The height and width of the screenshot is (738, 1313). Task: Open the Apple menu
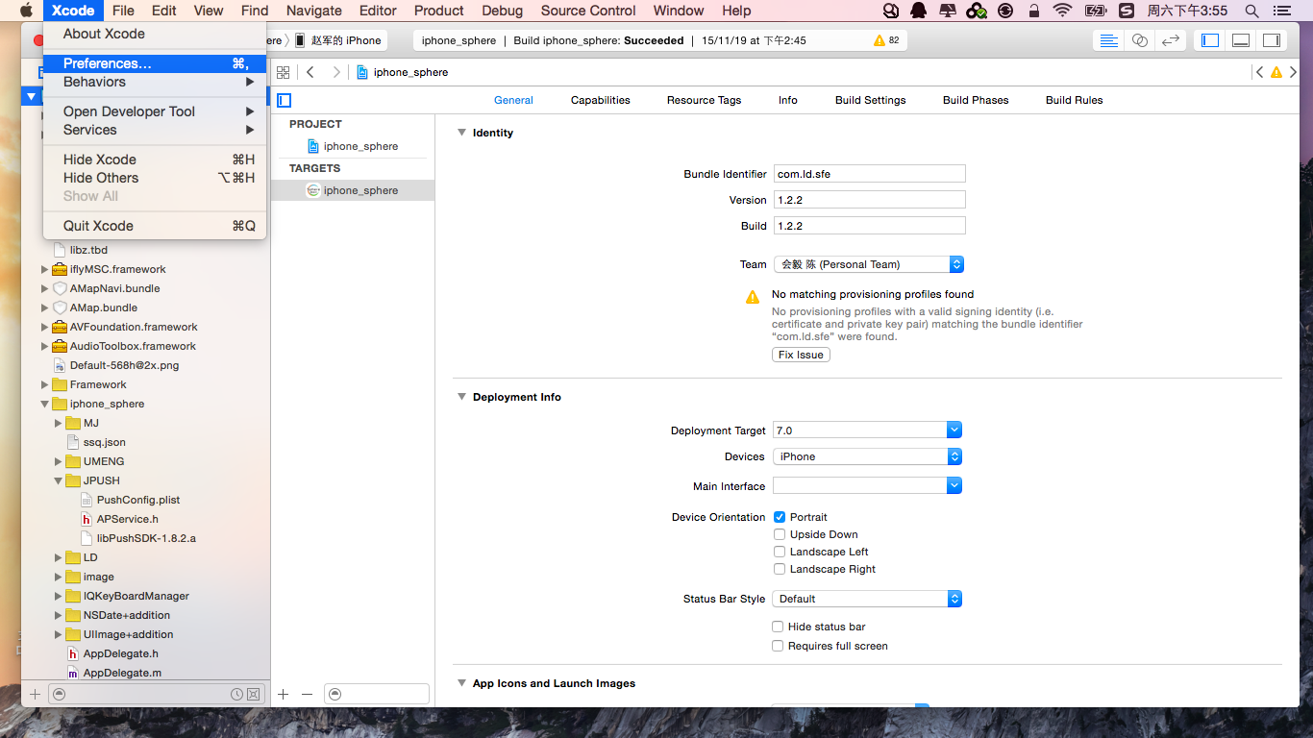26,11
